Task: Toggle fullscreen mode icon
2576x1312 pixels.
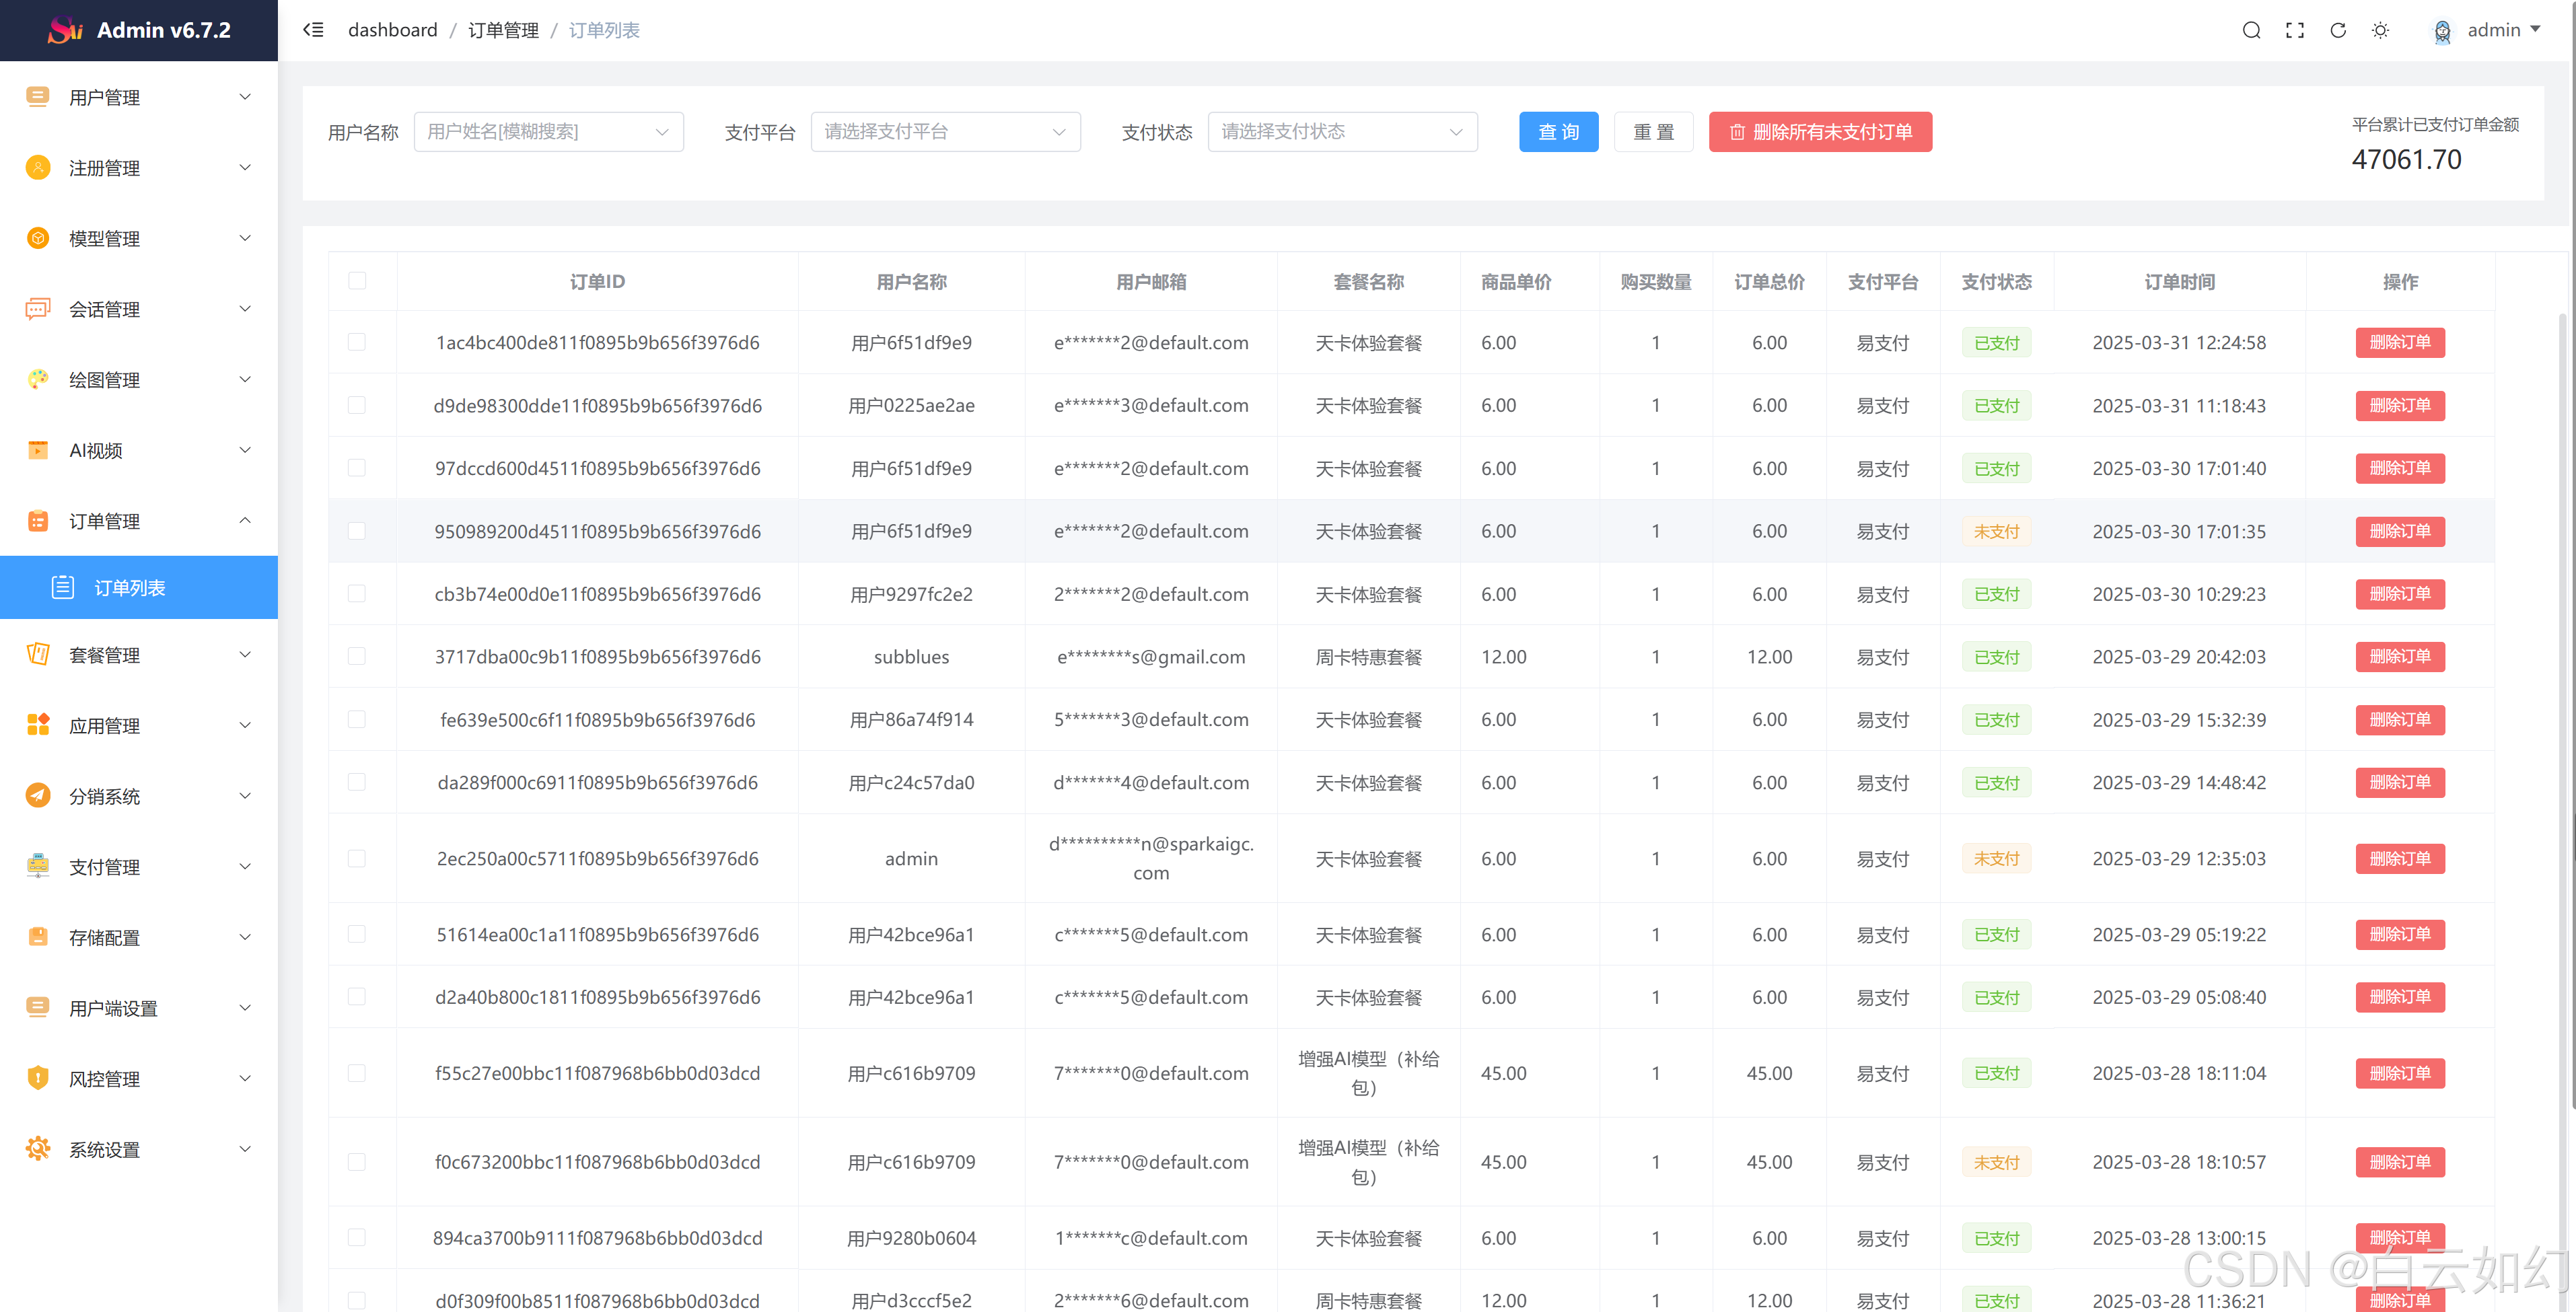Action: coord(2295,30)
